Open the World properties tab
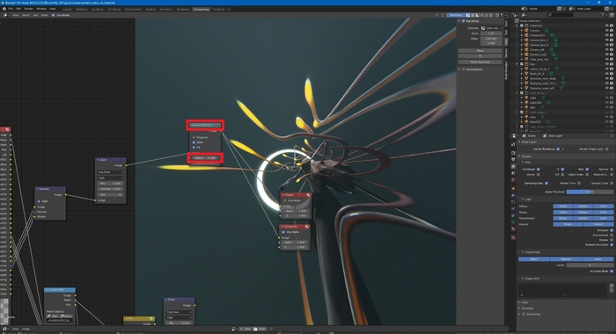This screenshot has width=616, height=334. coord(513,180)
